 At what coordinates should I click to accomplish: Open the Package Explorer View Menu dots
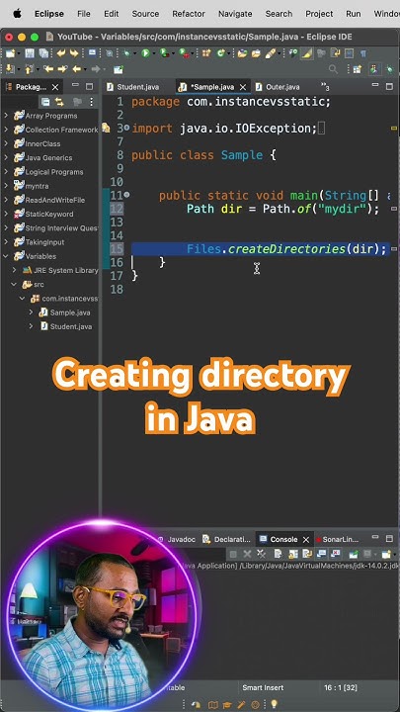click(x=91, y=102)
